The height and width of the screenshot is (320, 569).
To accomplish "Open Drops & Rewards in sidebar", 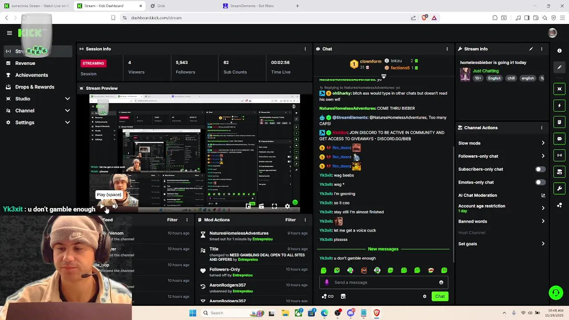I will 35,87.
